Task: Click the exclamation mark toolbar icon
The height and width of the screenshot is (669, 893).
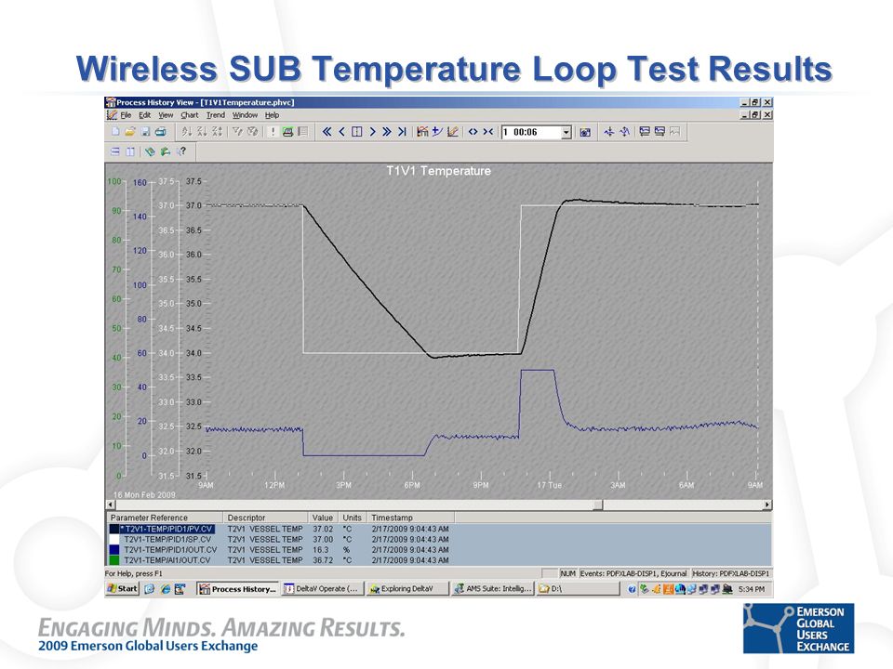Action: [273, 132]
